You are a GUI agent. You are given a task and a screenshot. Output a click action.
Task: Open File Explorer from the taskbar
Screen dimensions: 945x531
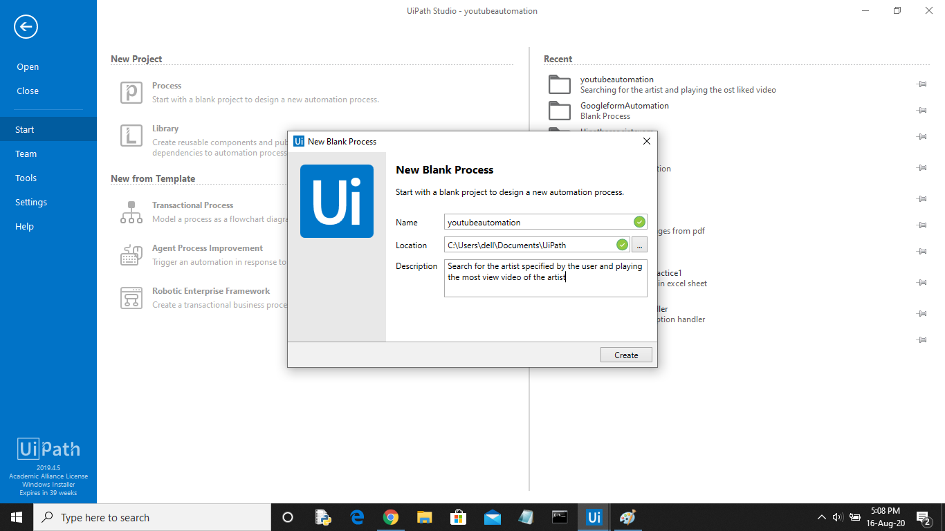(x=425, y=517)
